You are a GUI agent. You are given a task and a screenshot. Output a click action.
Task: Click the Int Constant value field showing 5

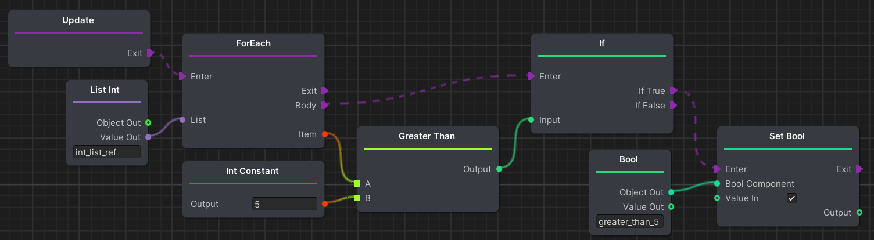285,204
